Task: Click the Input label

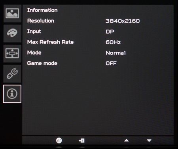Action: 34,32
